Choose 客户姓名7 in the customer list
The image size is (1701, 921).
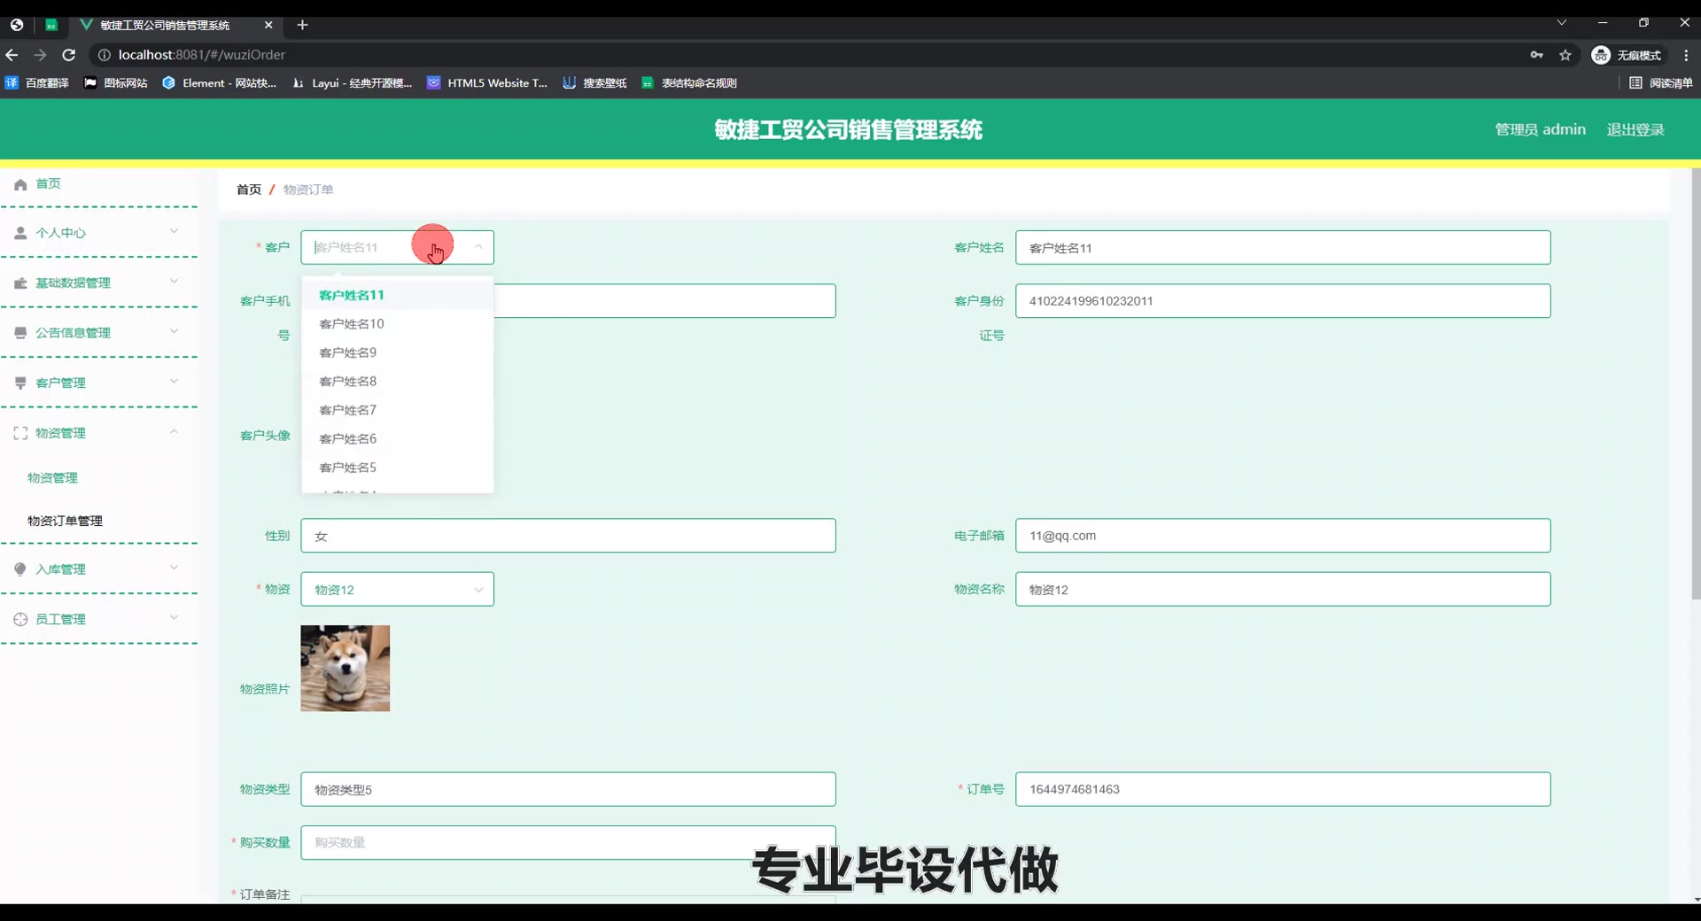pyautogui.click(x=348, y=410)
